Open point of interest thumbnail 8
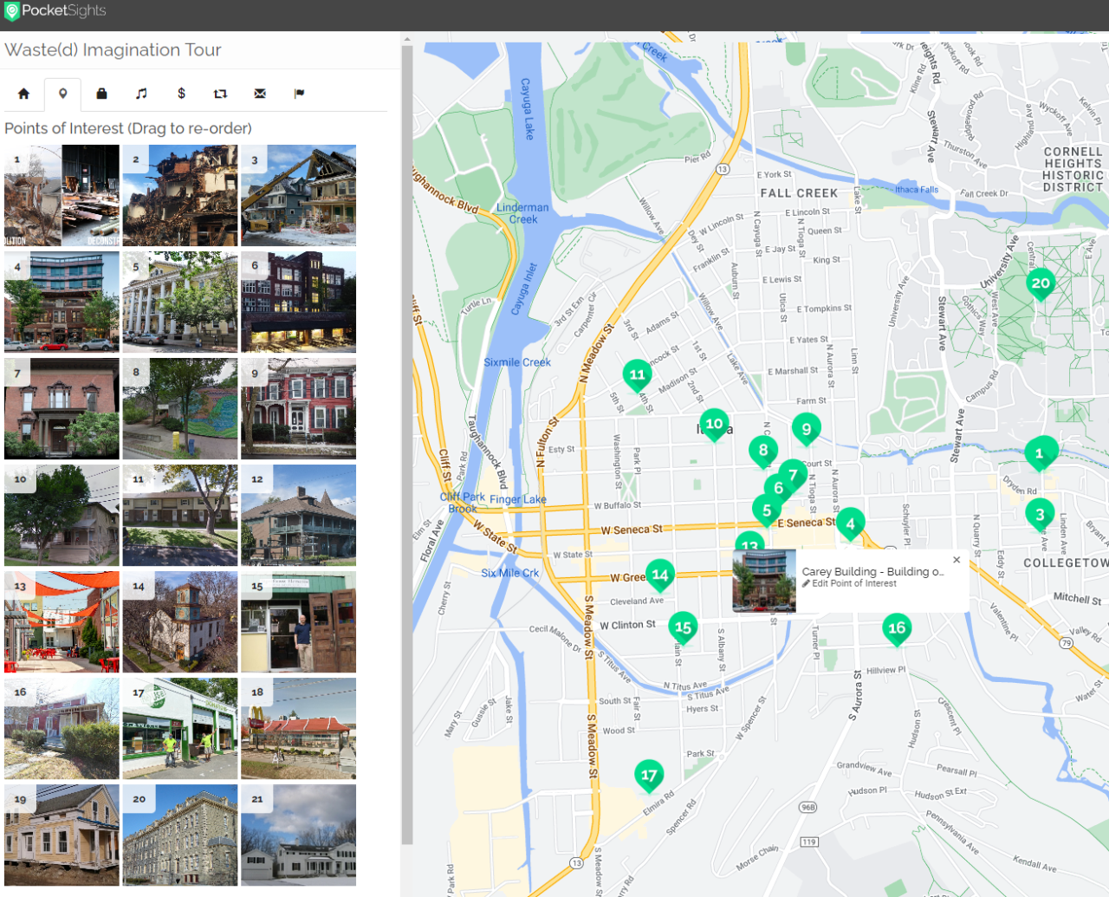The height and width of the screenshot is (897, 1109). point(180,409)
